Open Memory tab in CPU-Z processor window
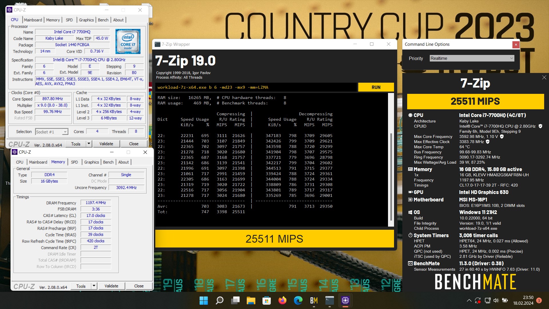Screen dimensions: 549x309 pos(53,20)
